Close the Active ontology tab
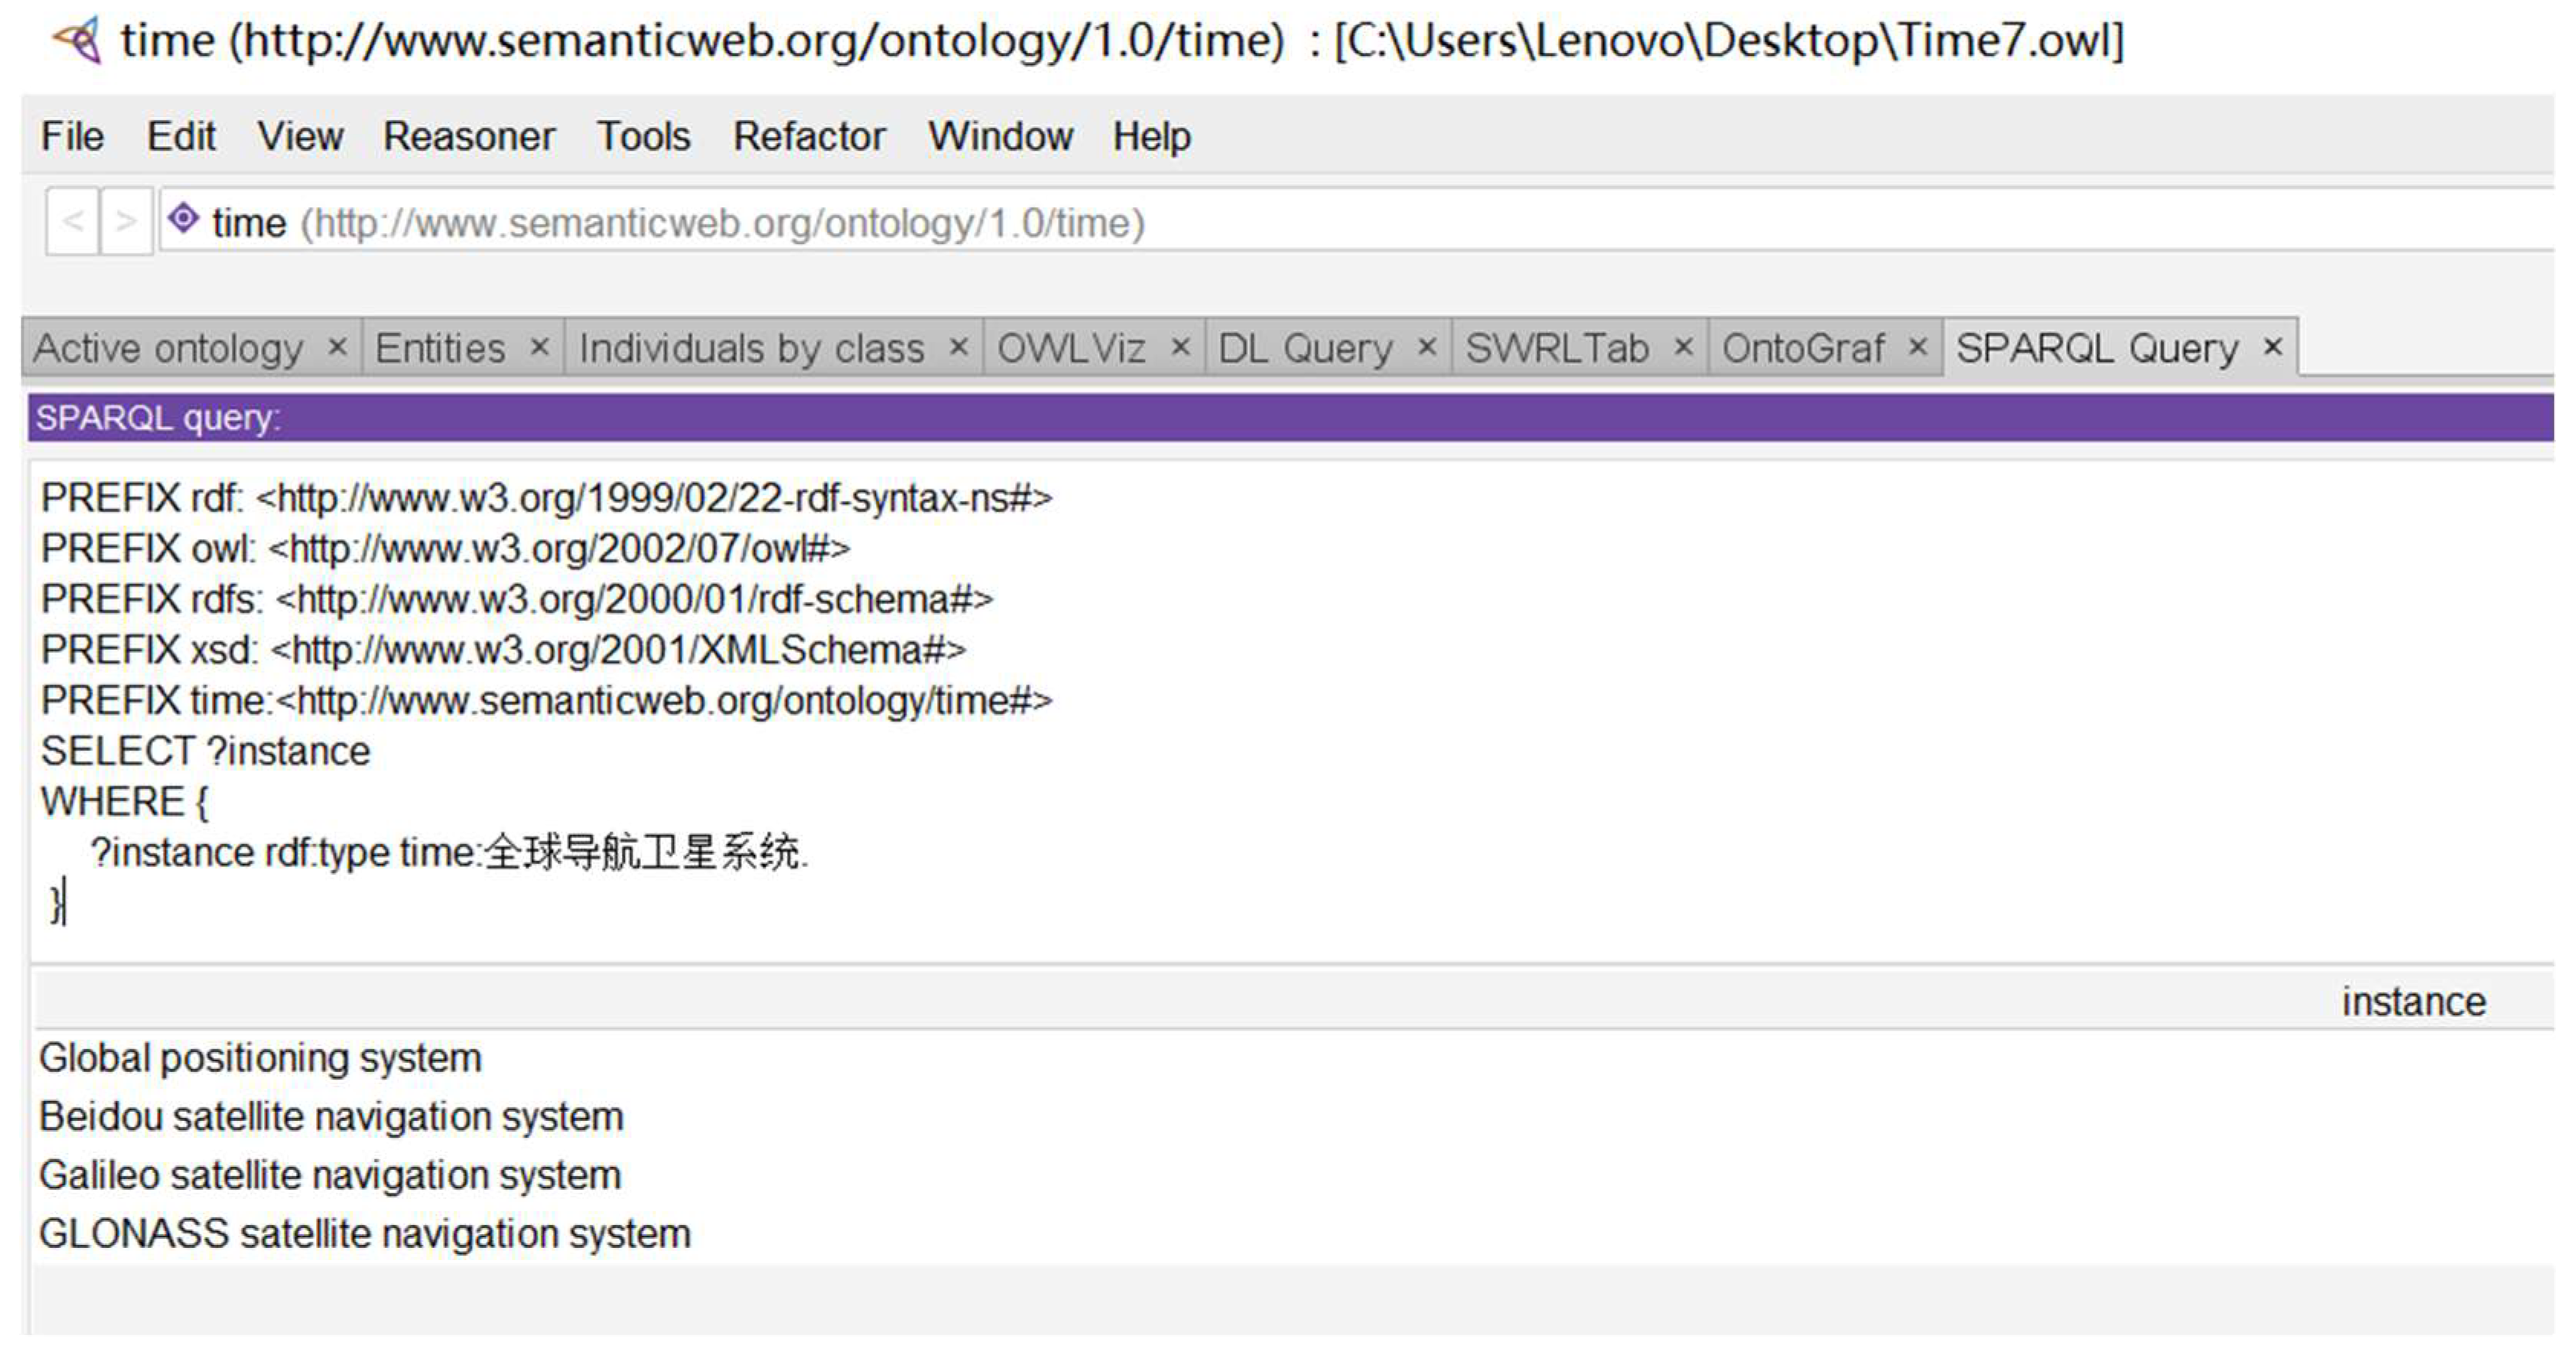2576x1355 pixels. pyautogui.click(x=337, y=347)
